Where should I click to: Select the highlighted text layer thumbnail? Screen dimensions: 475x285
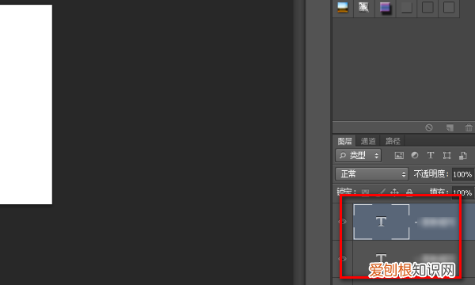click(x=382, y=222)
